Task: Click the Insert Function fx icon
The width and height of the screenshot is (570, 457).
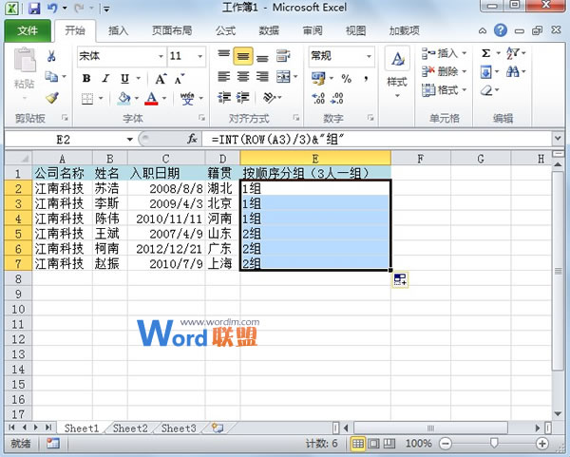Action: coord(192,139)
